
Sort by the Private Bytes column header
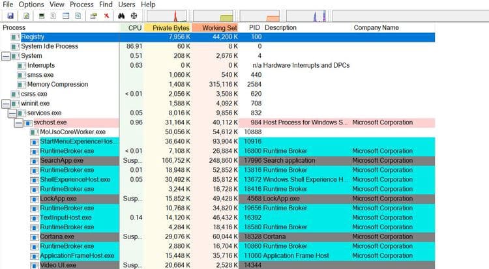click(168, 27)
